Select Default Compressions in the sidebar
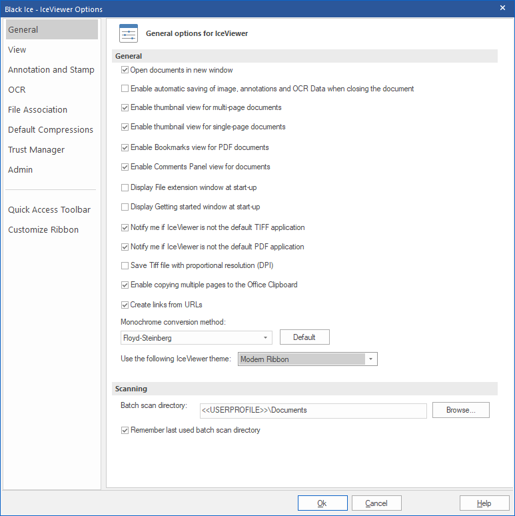515x516 pixels. click(51, 129)
